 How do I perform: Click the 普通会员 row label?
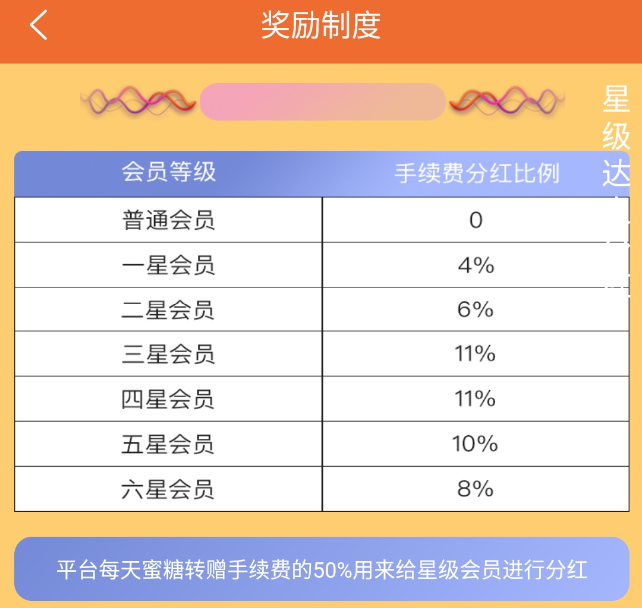[168, 220]
